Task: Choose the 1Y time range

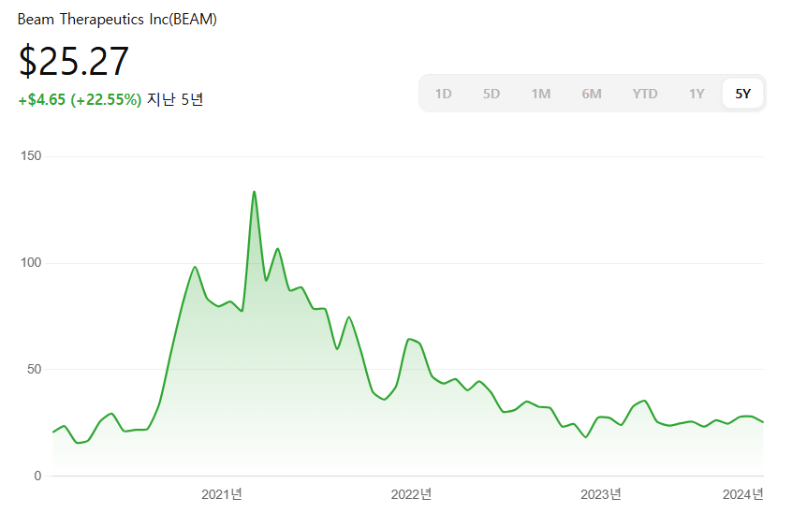Action: pos(697,94)
